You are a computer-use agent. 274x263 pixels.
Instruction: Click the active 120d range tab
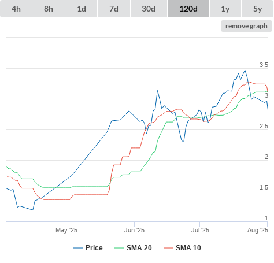pos(188,9)
